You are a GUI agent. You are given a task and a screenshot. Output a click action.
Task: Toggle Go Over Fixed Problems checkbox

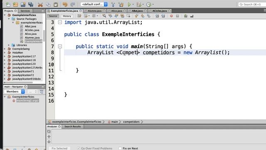79,148
